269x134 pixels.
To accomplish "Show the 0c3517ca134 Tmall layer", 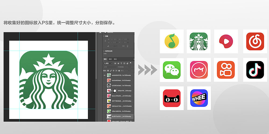I will (x=104, y=116).
